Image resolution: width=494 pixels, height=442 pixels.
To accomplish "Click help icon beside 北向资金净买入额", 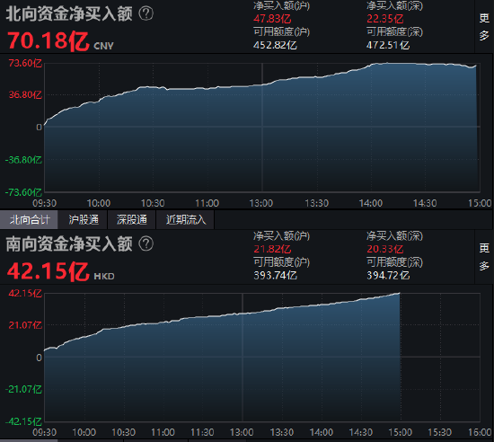I will click(146, 13).
